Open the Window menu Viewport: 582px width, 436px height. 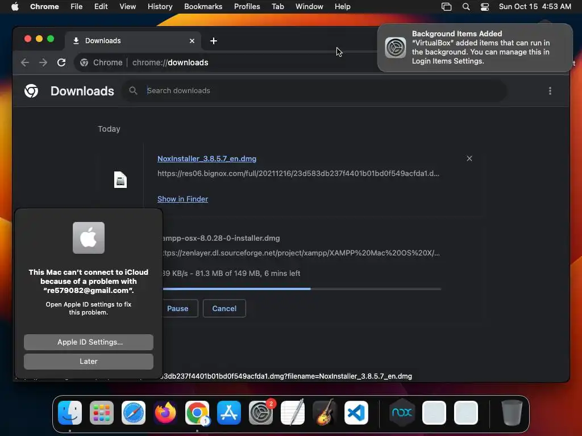[x=309, y=6]
